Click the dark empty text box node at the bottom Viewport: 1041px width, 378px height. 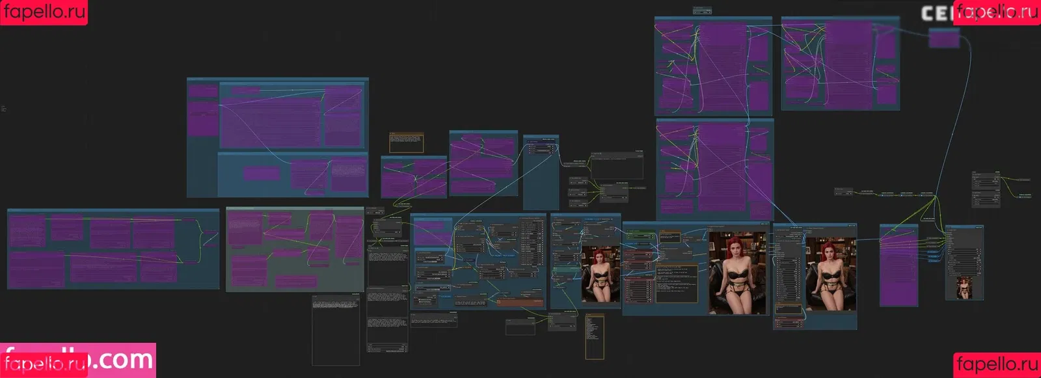tap(336, 331)
